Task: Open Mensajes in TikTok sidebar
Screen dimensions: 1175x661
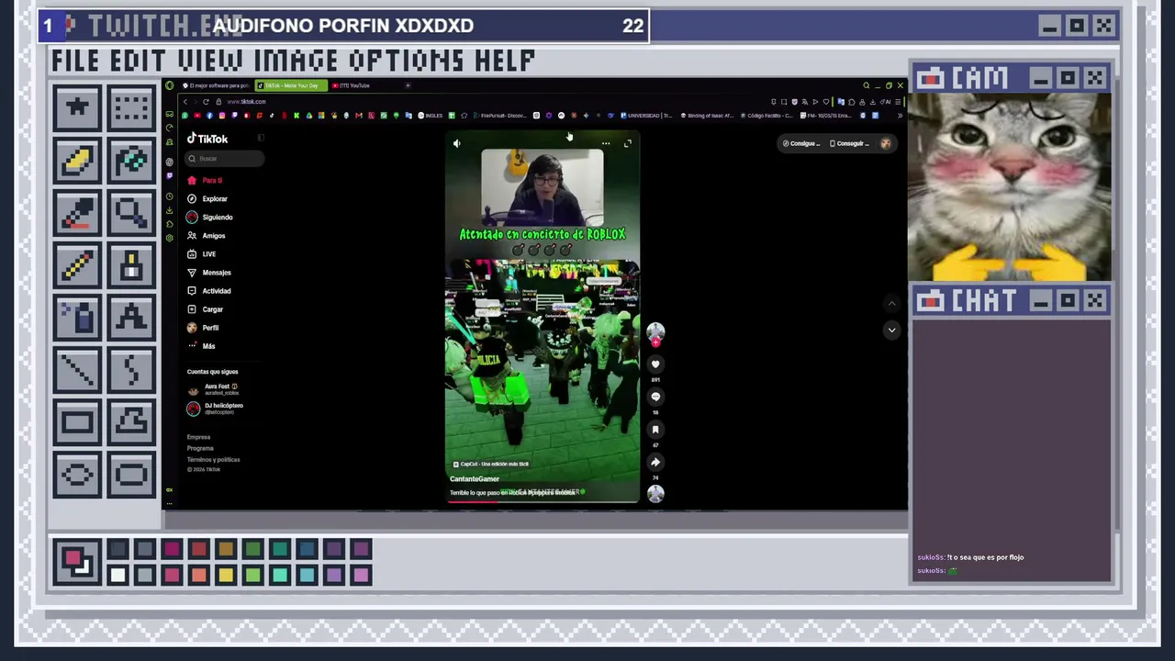Action: pyautogui.click(x=209, y=273)
